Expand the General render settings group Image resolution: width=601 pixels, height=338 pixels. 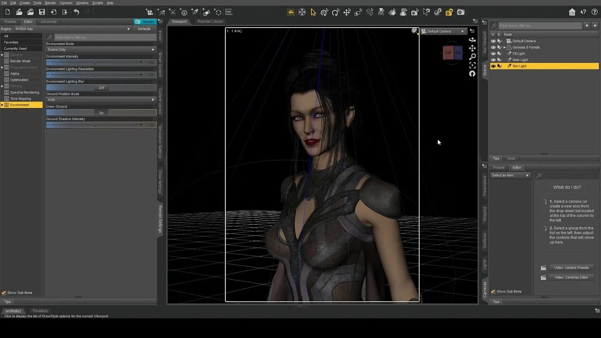coord(2,55)
